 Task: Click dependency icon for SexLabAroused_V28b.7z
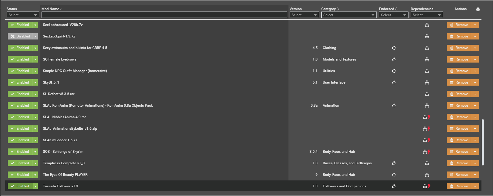(x=427, y=25)
